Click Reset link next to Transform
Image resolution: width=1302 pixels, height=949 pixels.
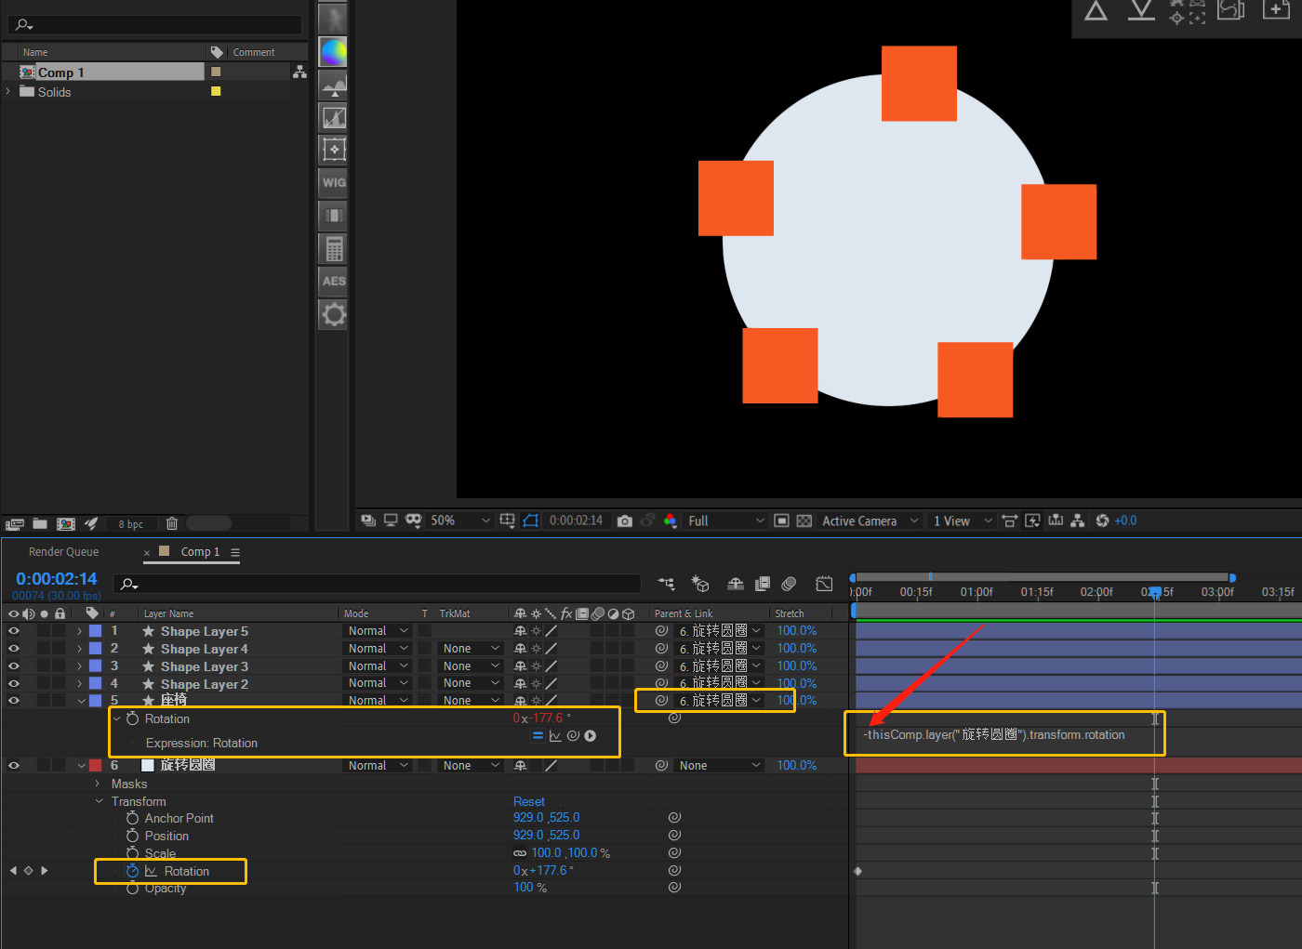(x=529, y=801)
